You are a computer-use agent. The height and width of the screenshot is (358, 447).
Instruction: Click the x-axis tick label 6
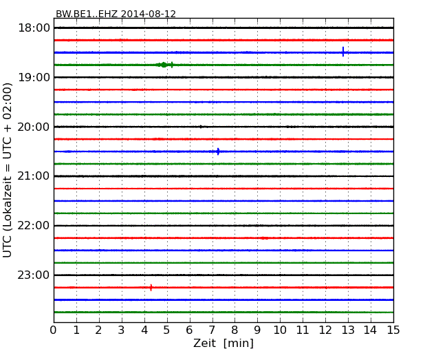pyautogui.click(x=189, y=330)
